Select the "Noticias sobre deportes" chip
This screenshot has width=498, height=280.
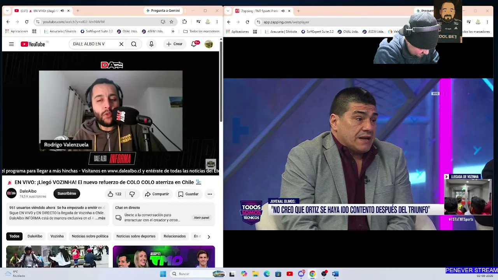[x=136, y=236]
